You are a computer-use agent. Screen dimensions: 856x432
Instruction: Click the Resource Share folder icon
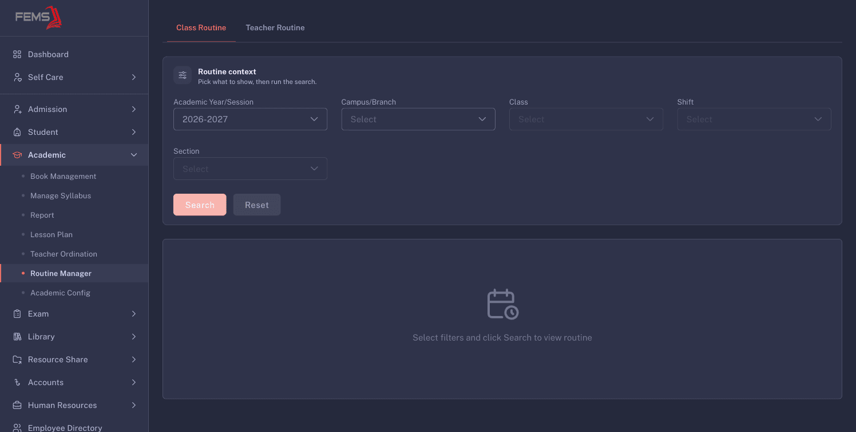click(17, 359)
